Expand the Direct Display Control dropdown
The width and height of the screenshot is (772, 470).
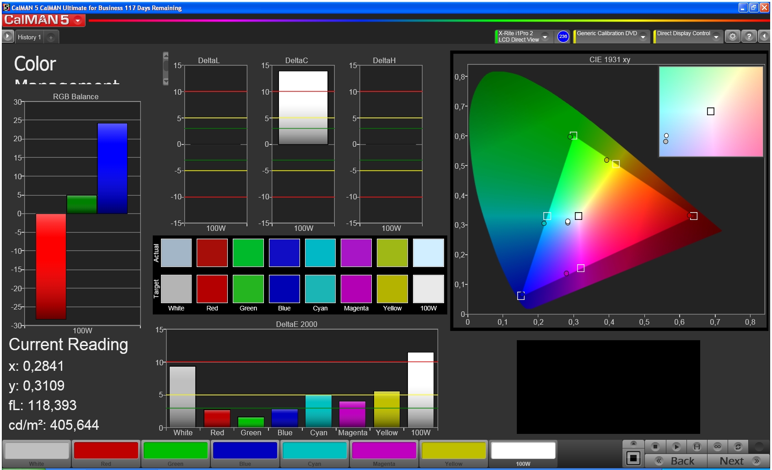tap(716, 37)
